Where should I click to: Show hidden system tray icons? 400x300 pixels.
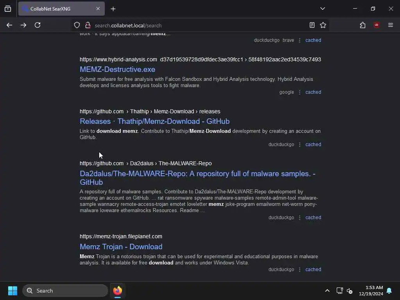[x=327, y=291]
